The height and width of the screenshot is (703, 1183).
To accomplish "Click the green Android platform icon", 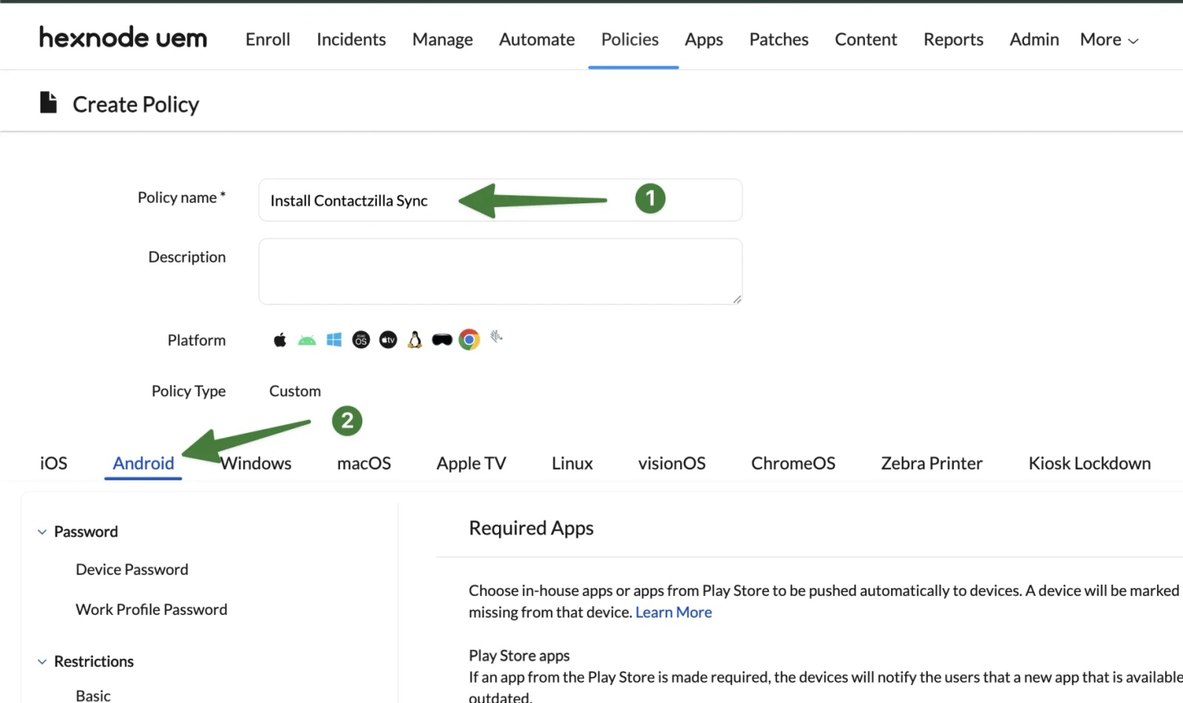I will click(x=307, y=340).
